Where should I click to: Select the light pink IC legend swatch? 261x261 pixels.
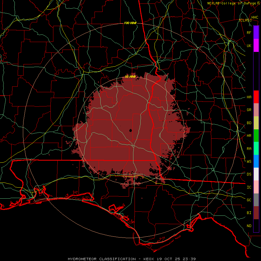tap(256, 187)
